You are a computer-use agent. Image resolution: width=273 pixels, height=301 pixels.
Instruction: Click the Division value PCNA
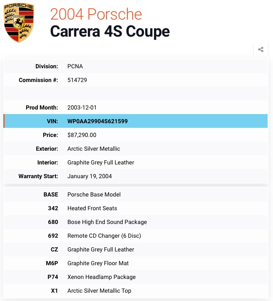[x=75, y=66]
